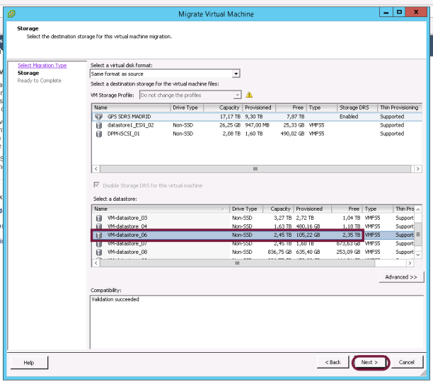Click Next to continue the migration
Screen dimensions: 433x384
point(370,362)
